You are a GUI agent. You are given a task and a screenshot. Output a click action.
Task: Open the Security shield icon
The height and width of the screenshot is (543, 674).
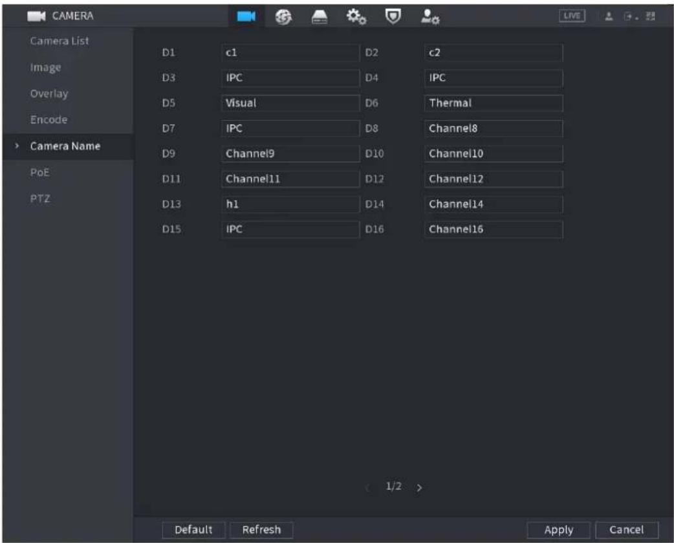[x=393, y=16]
